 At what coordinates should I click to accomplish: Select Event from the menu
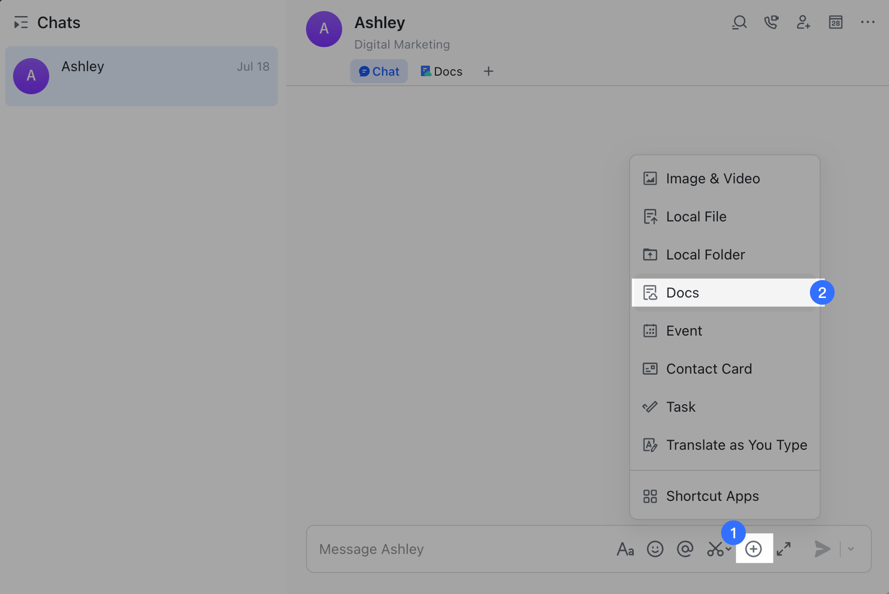point(724,330)
